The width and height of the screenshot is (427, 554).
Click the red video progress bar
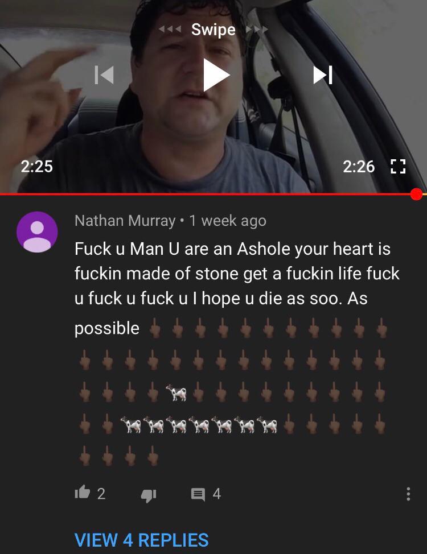208,194
